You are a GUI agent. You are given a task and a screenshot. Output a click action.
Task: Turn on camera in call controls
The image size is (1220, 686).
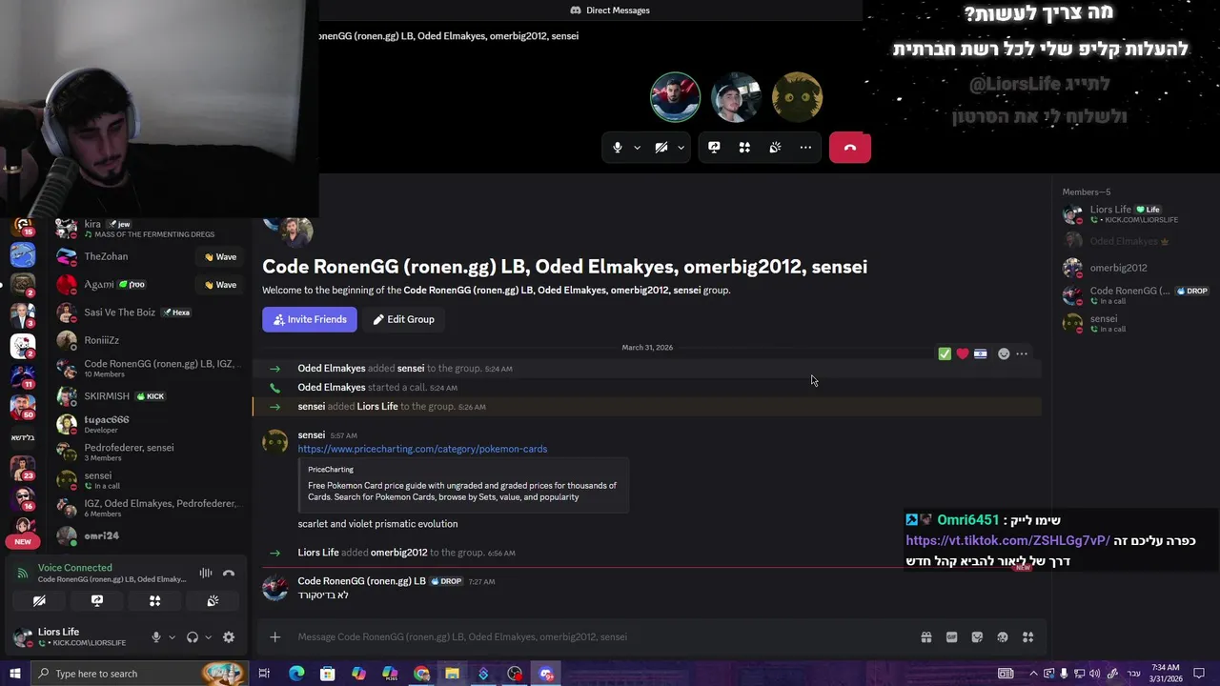coord(661,148)
